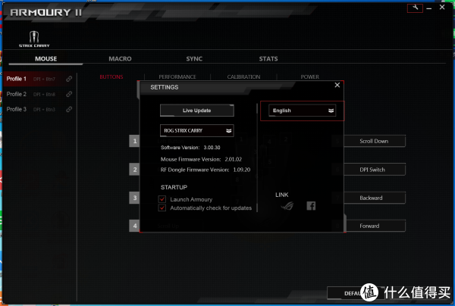Select Profile 3 in the sidebar
The height and width of the screenshot is (306, 455).
coord(39,109)
